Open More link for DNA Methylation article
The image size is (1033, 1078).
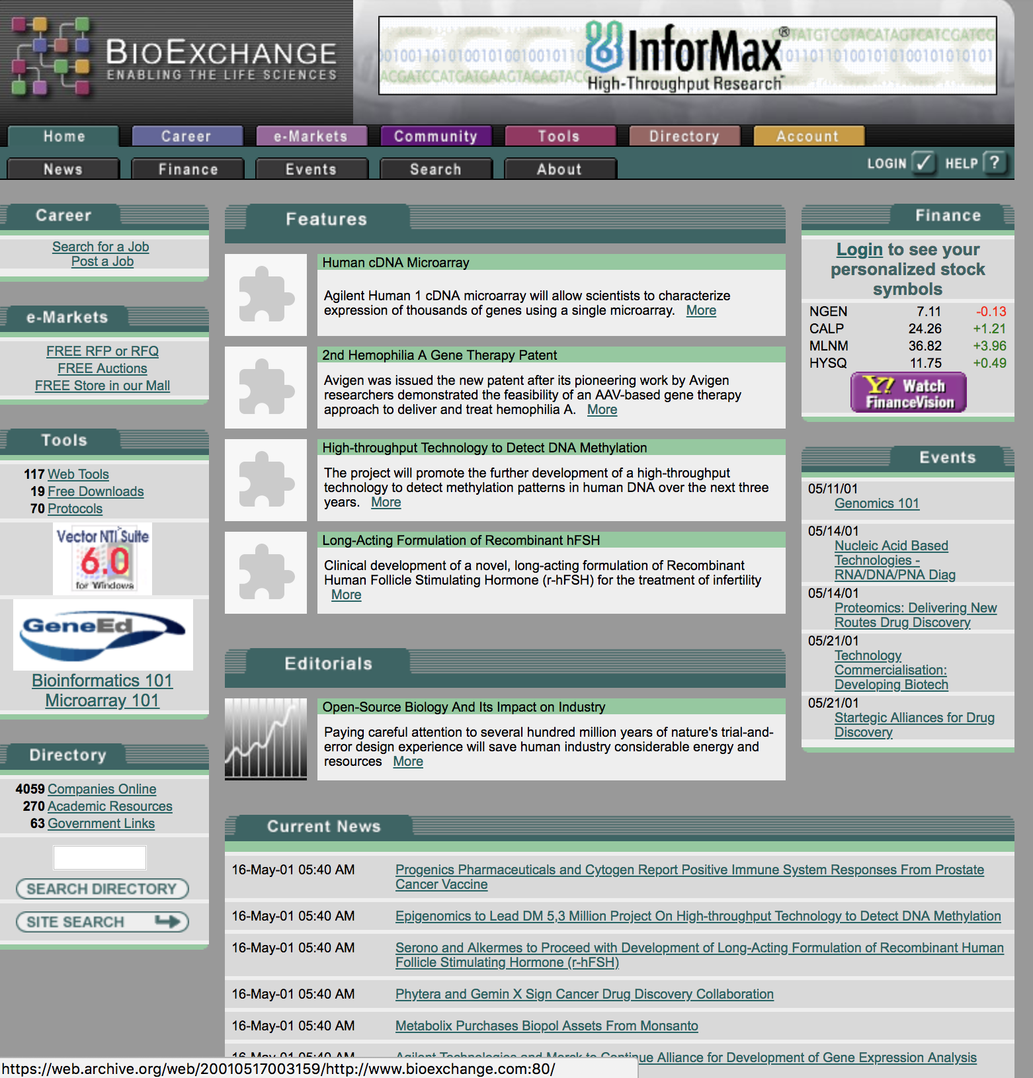pos(386,502)
